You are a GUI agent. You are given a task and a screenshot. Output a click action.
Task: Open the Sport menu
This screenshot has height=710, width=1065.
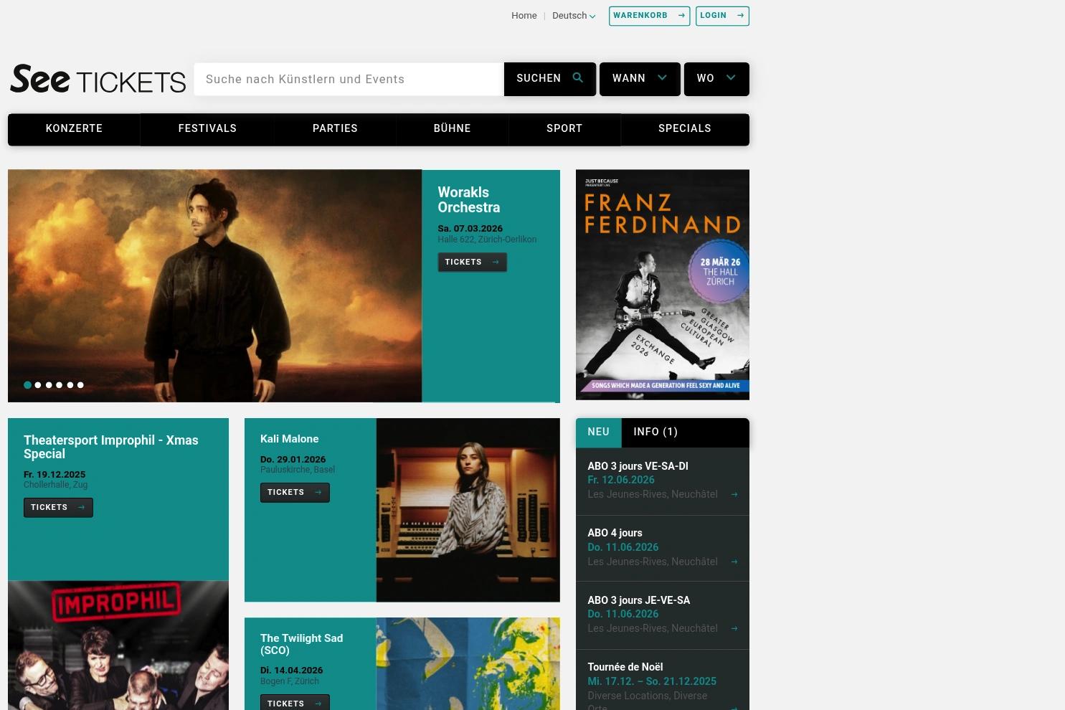pyautogui.click(x=564, y=129)
